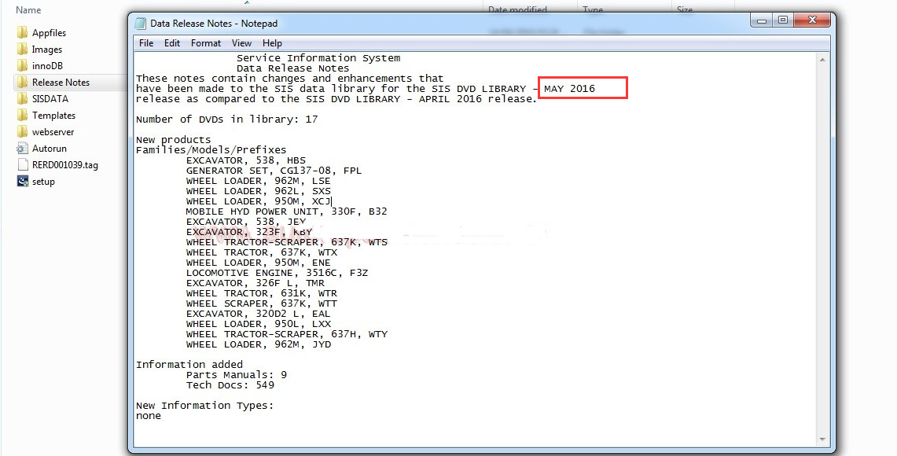The image size is (897, 456).
Task: Click the 'WHEEL LOADER, 950L, LXX' line
Action: click(x=259, y=324)
